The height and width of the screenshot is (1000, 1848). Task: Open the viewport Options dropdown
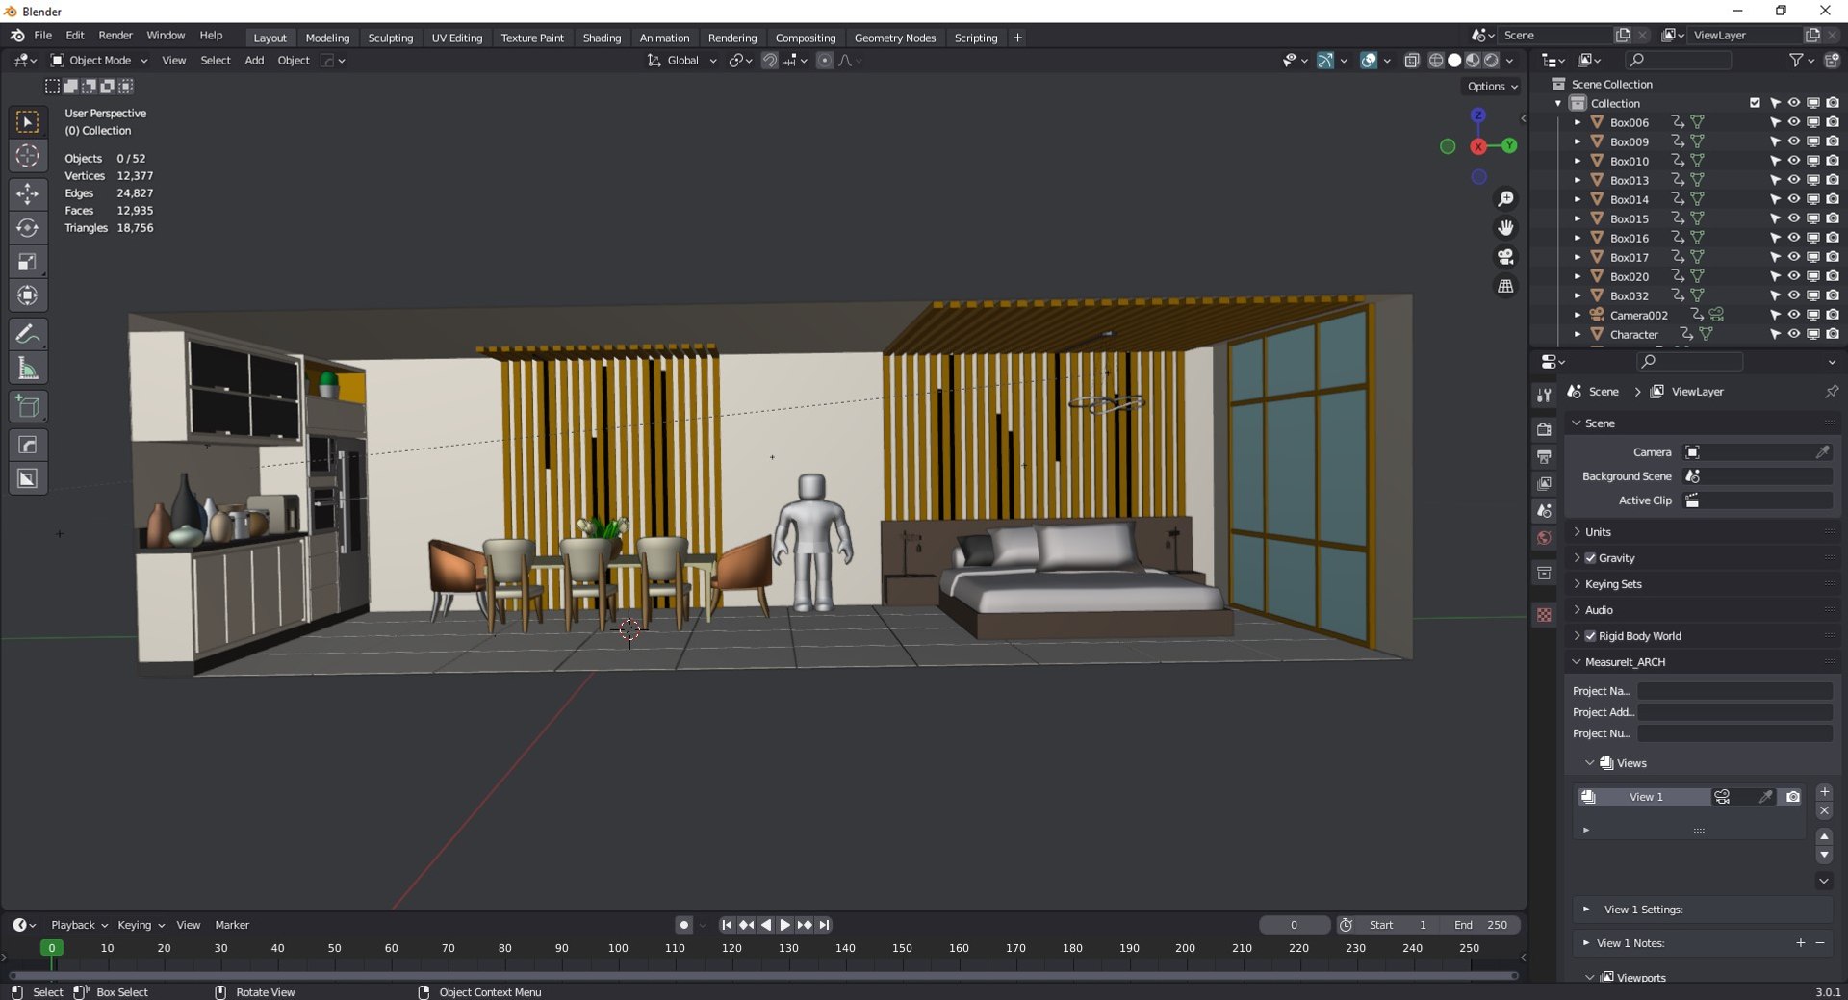[x=1493, y=86]
